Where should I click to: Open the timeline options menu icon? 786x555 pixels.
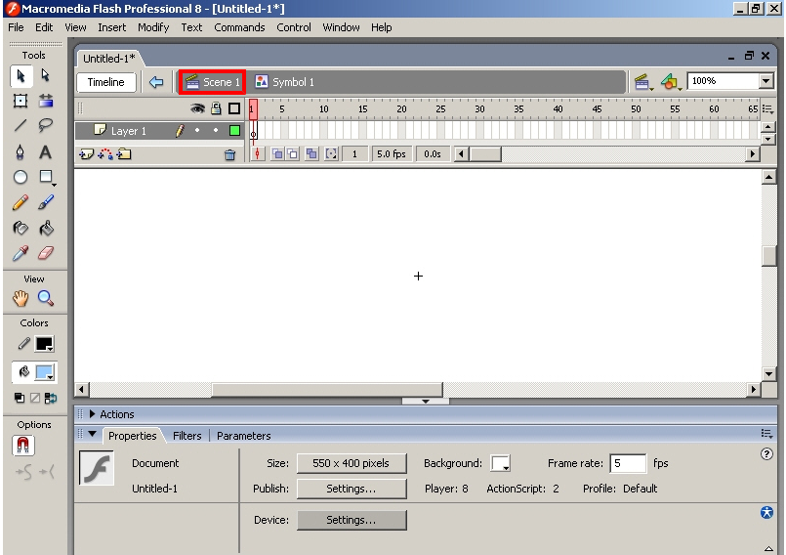click(767, 108)
